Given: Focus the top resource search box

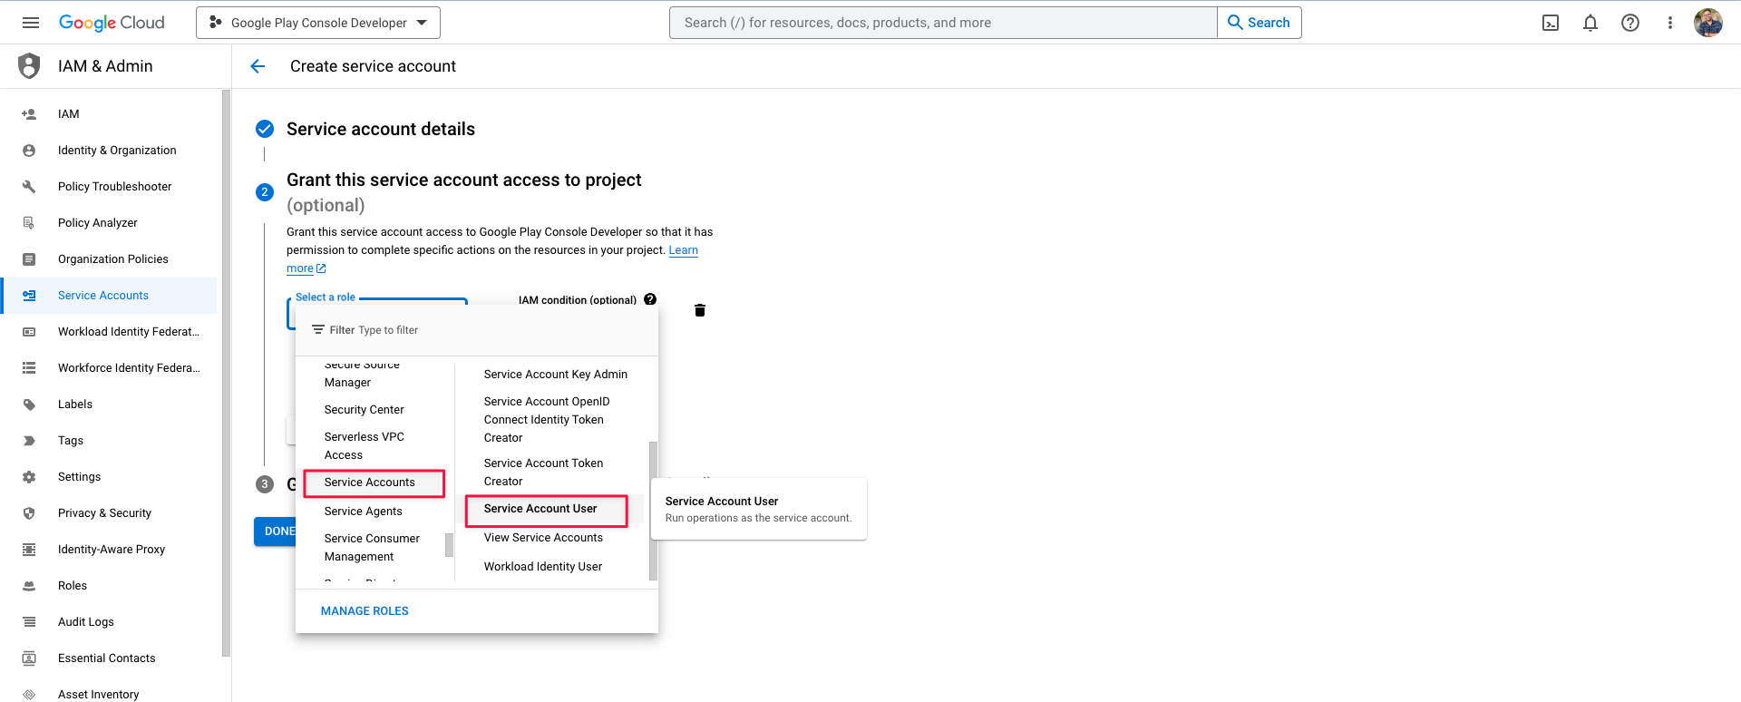Looking at the screenshot, I should (943, 23).
